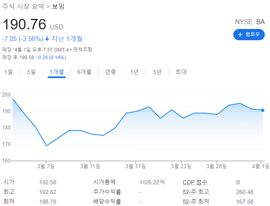The width and height of the screenshot is (270, 206).
Task: Open the 주식 시장 요약 breadcrumb link
Action: click(23, 6)
